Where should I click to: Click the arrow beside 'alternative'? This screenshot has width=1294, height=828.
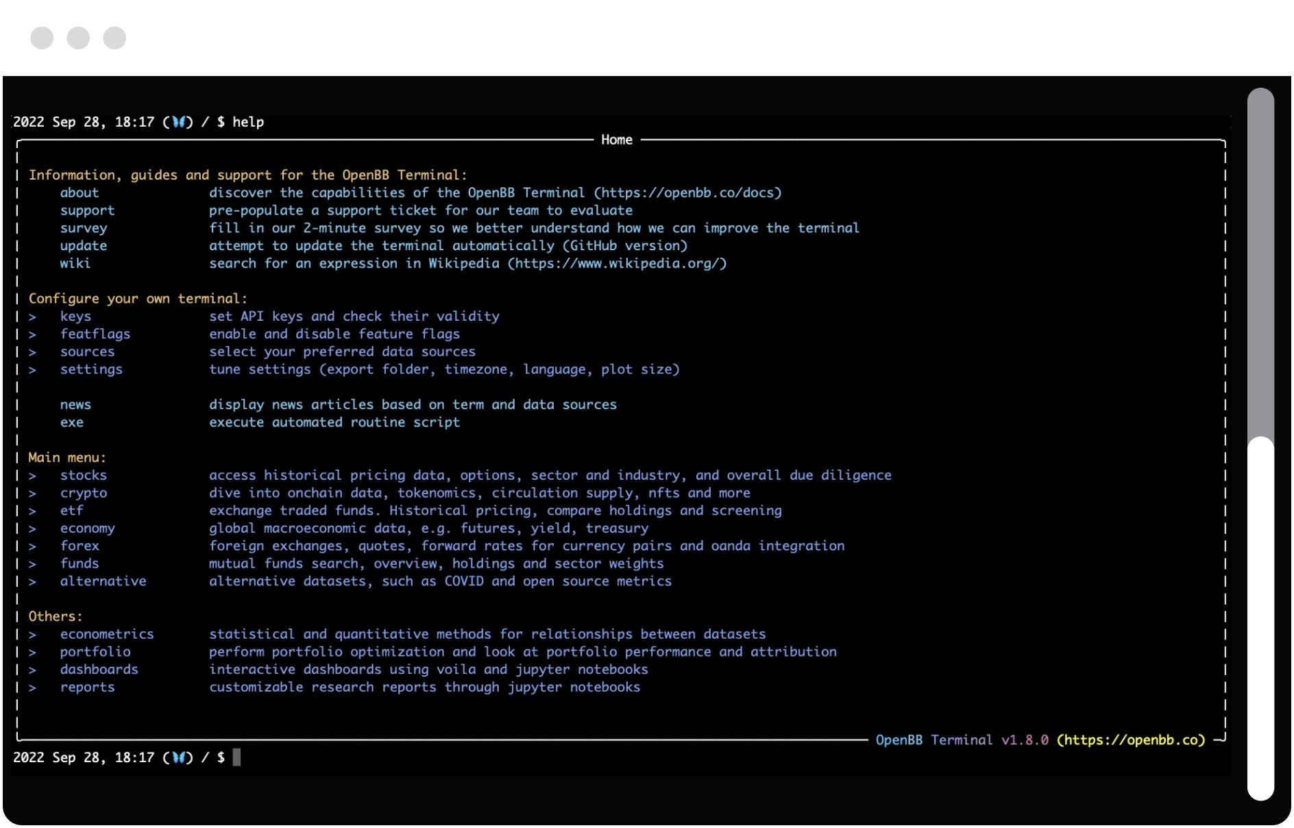[32, 582]
